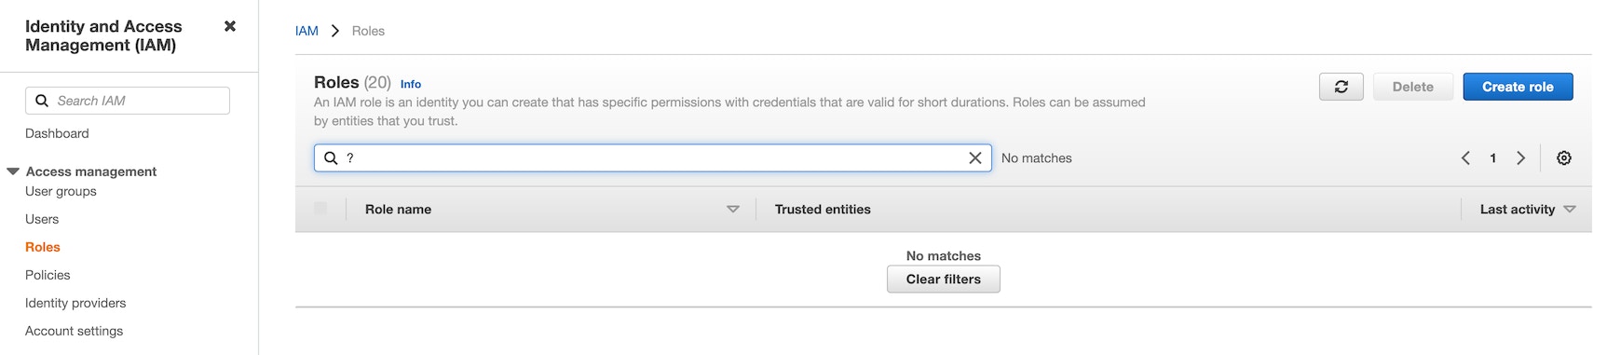Screen dimensions: 1607x355
Task: Refresh the roles list
Action: [x=1341, y=87]
